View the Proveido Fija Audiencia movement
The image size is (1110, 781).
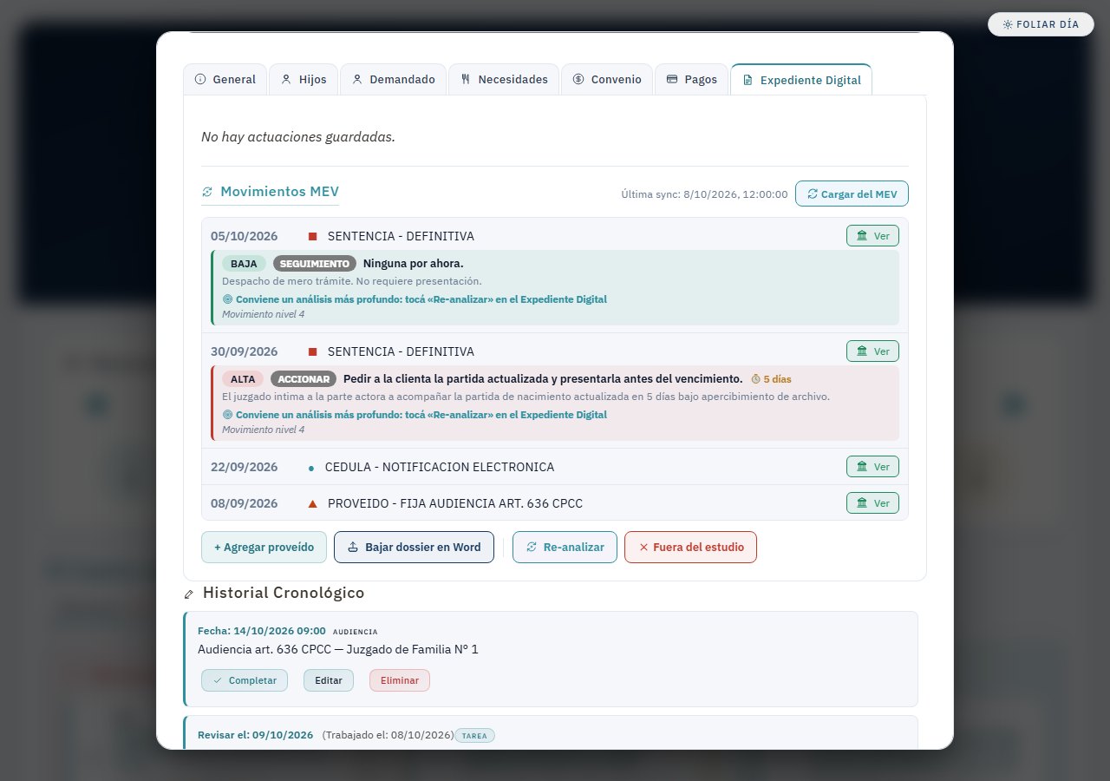coord(872,503)
